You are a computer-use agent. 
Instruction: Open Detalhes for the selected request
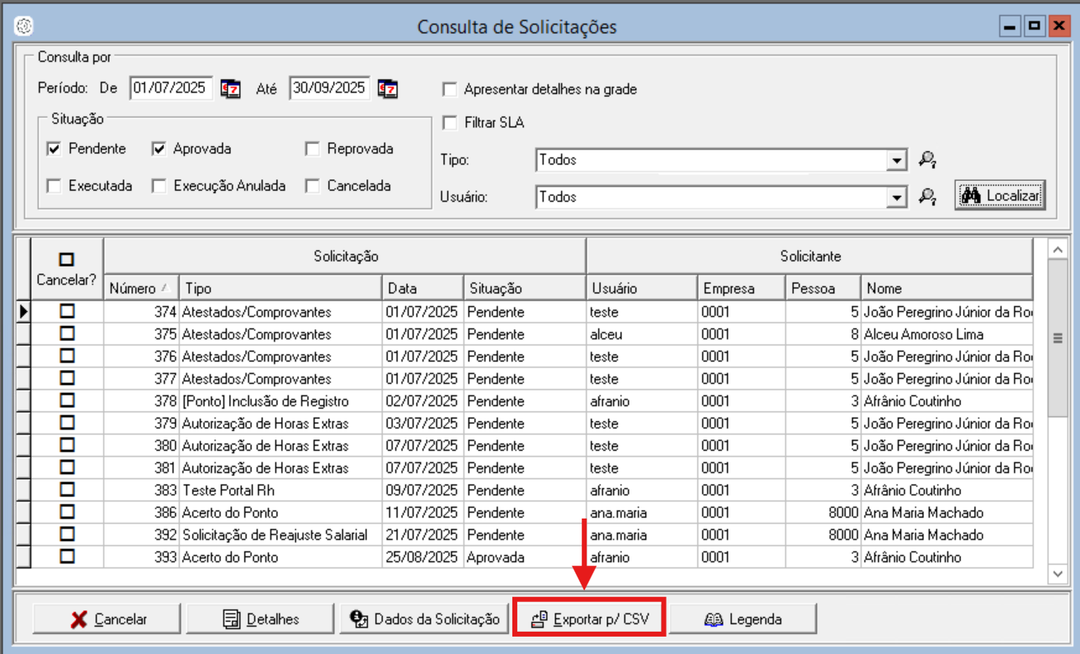[x=261, y=619]
